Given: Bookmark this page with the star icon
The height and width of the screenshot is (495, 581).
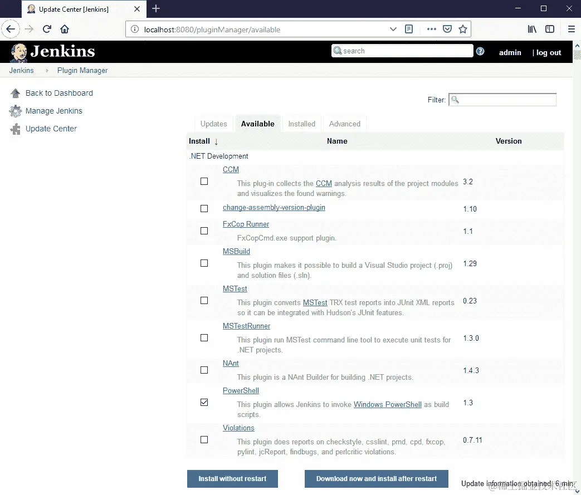Looking at the screenshot, I should tap(463, 29).
